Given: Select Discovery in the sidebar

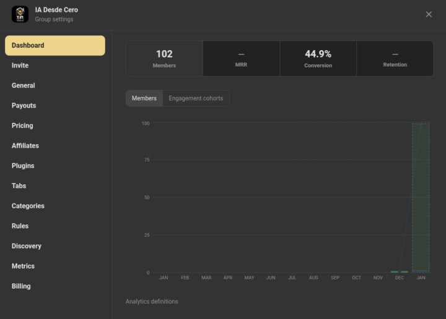Looking at the screenshot, I should [x=27, y=246].
